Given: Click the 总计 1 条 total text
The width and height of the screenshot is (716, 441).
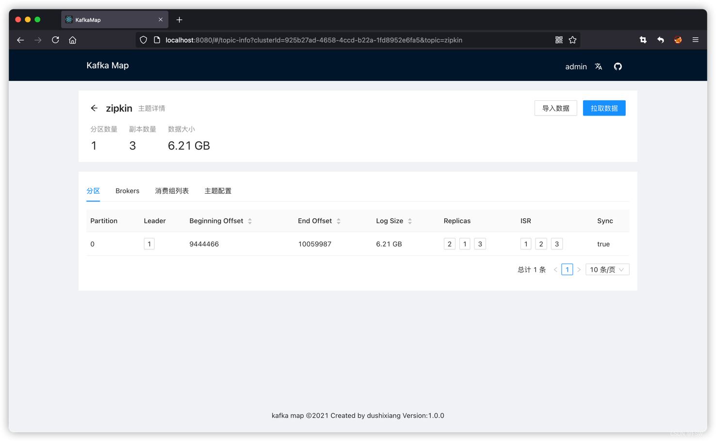Looking at the screenshot, I should 532,270.
